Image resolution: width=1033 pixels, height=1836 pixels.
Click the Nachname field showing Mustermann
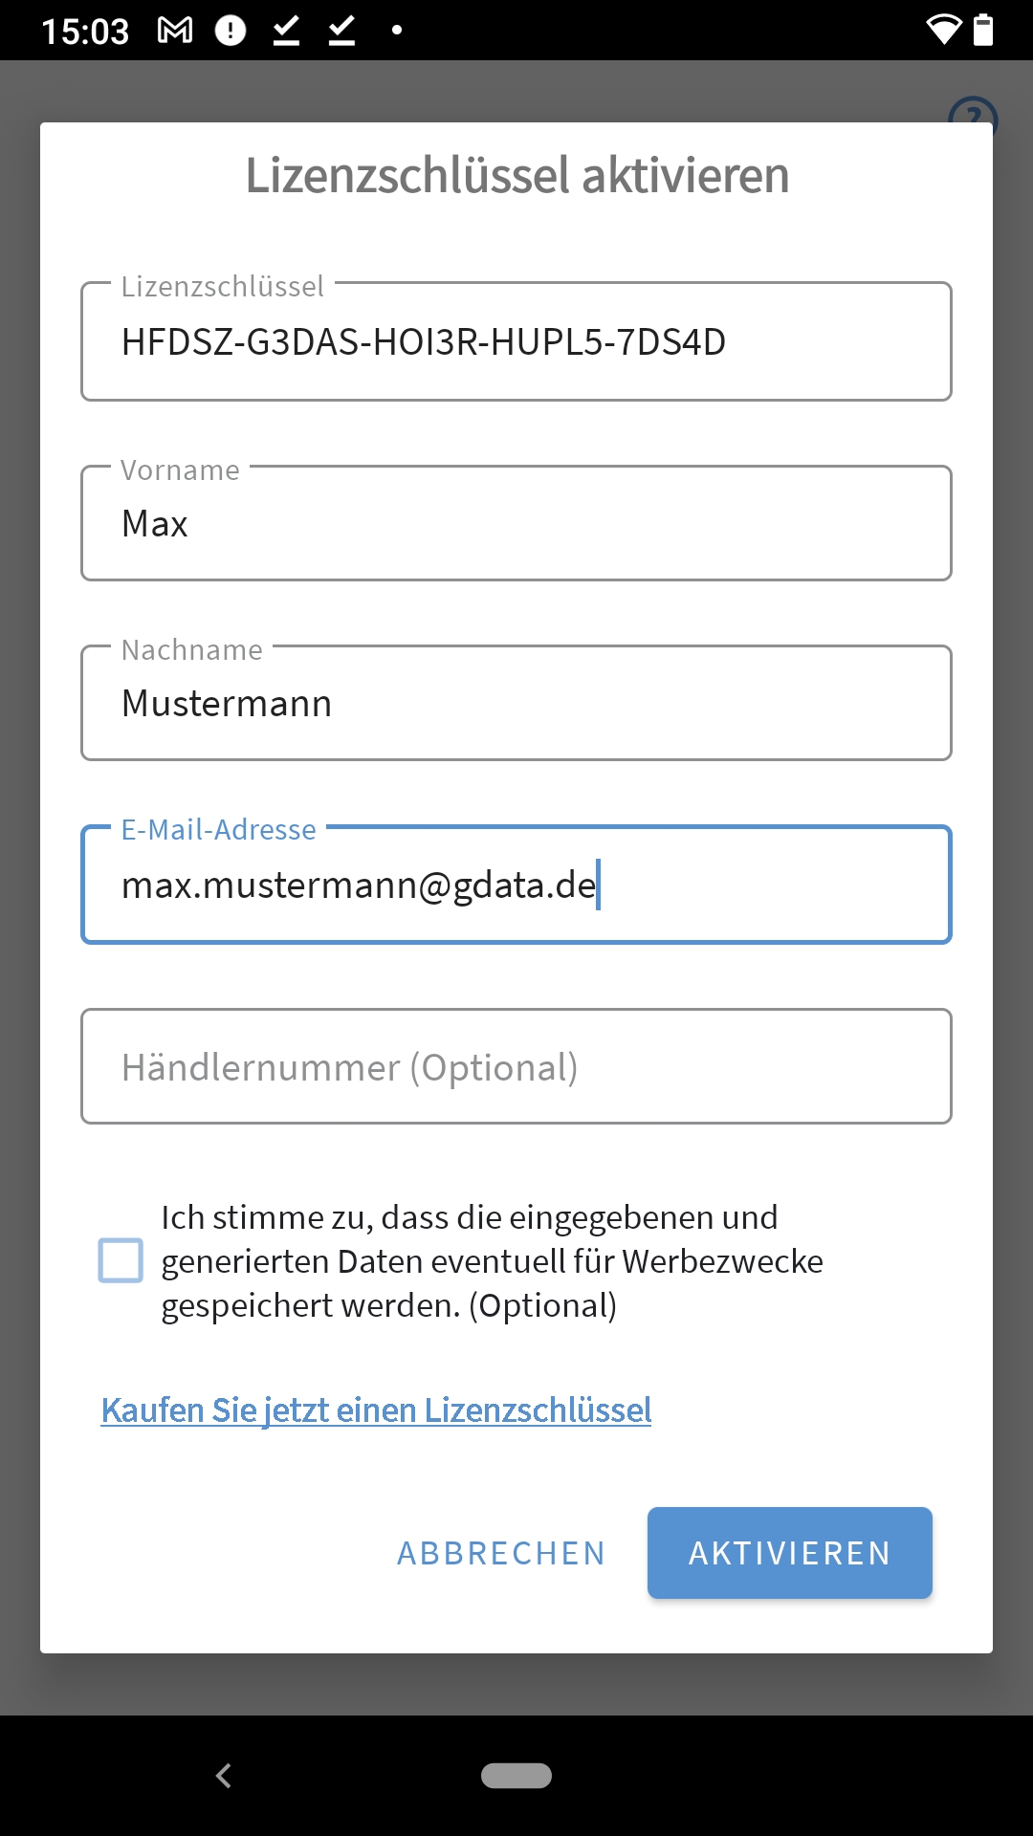click(516, 702)
